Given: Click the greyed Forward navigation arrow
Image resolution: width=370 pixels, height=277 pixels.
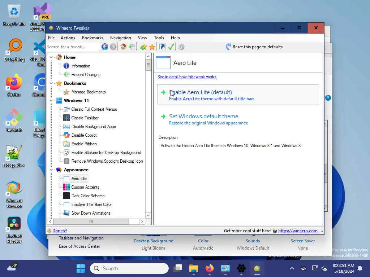Looking at the screenshot, I should 113,47.
